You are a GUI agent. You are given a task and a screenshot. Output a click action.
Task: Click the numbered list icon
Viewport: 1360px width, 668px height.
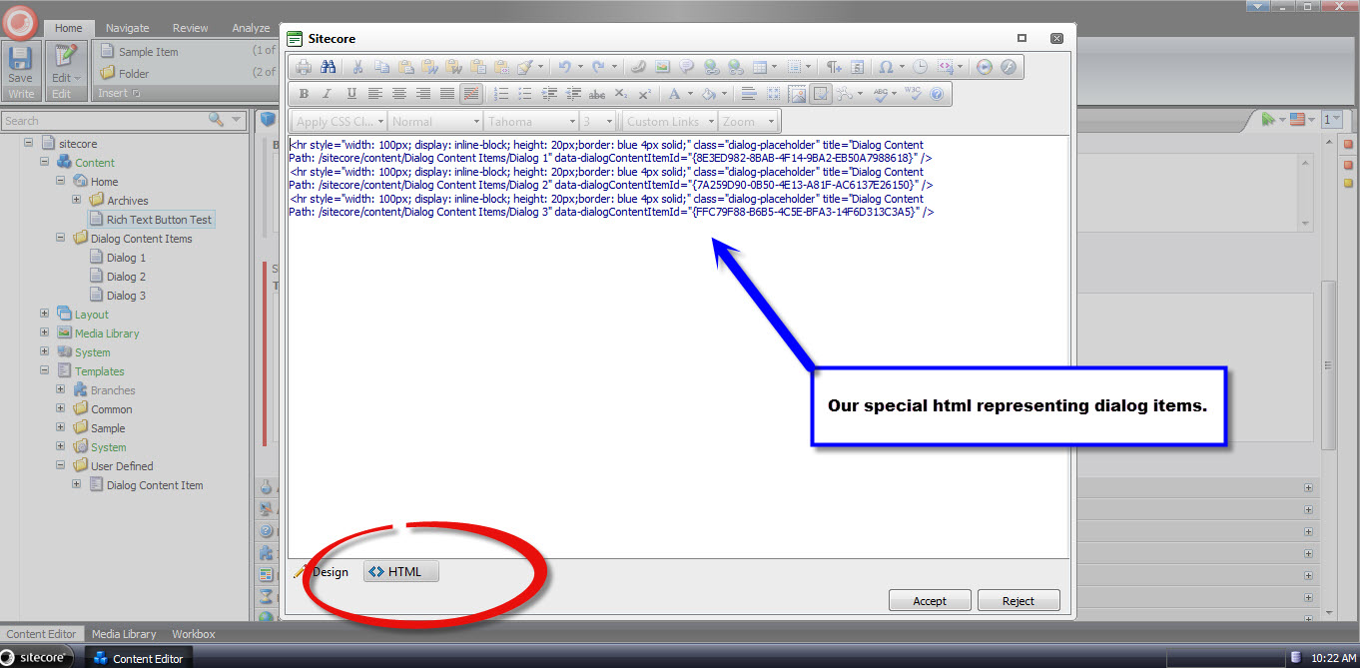pyautogui.click(x=501, y=94)
